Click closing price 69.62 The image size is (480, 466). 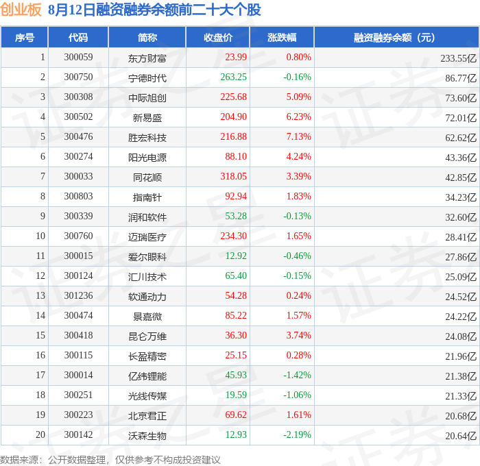(236, 415)
